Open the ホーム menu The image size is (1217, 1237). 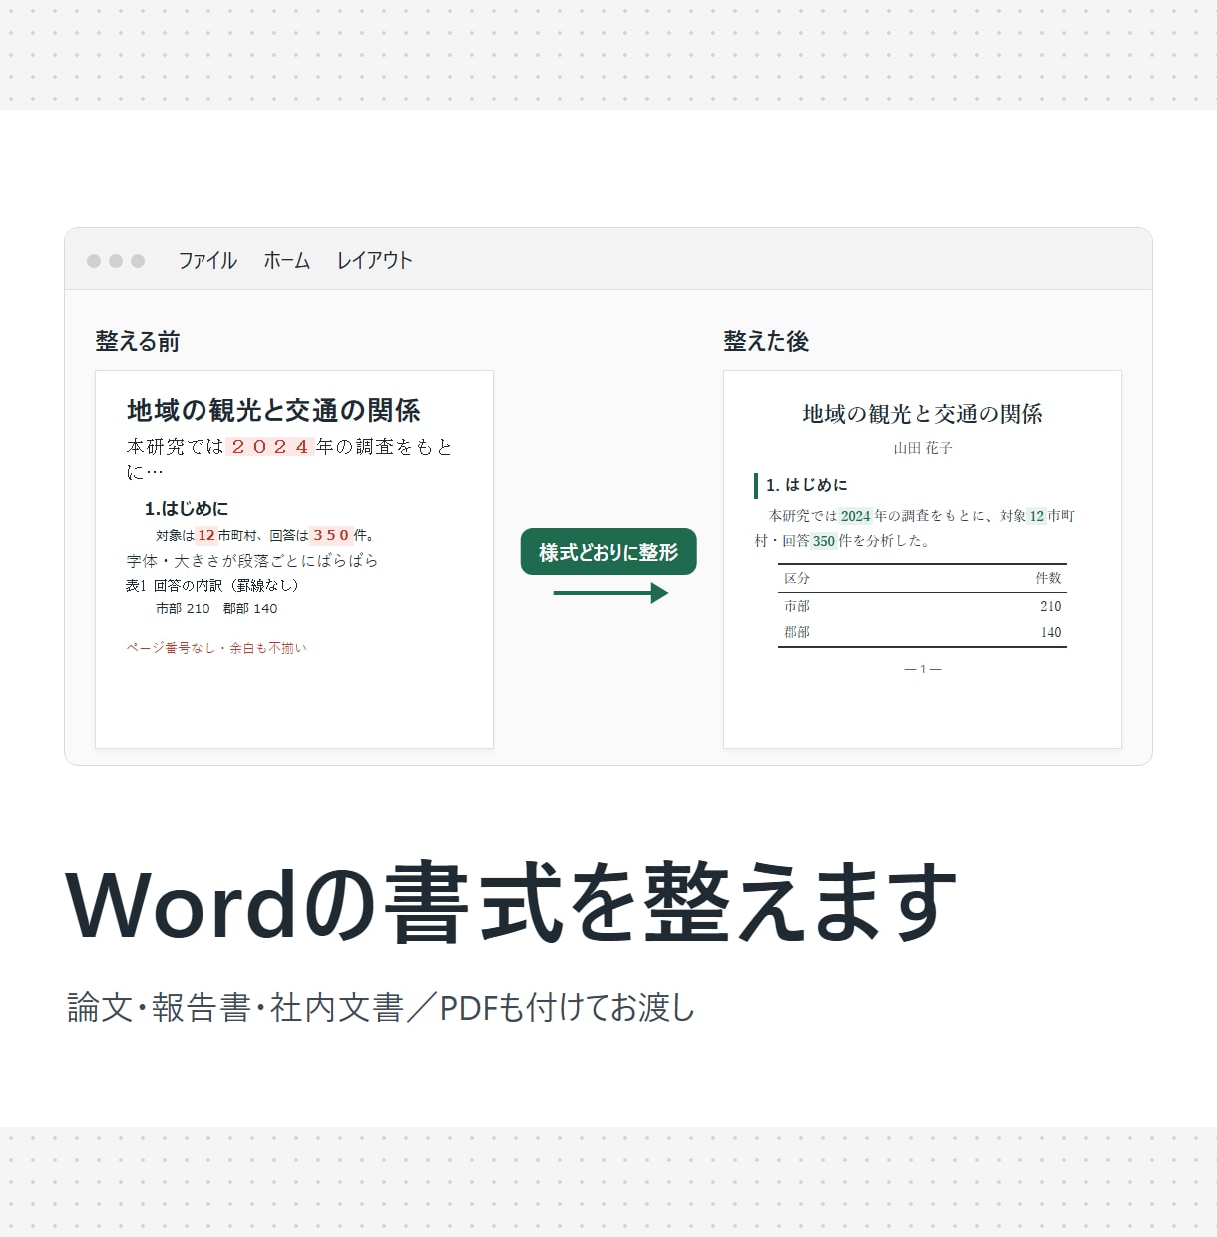(287, 260)
